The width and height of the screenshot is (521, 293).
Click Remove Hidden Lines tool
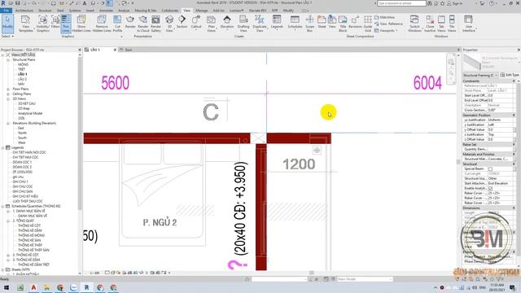(x=102, y=24)
